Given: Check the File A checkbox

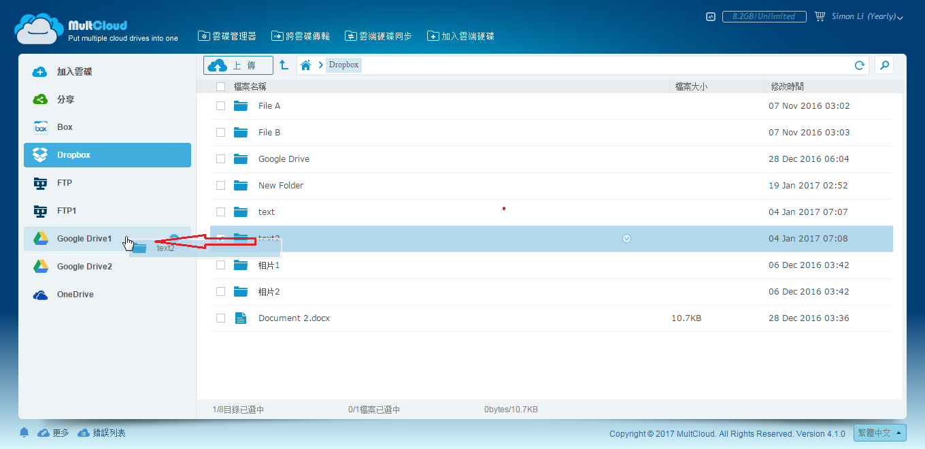Looking at the screenshot, I should tap(220, 105).
